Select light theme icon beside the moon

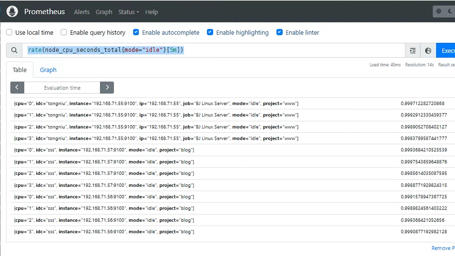coord(439,12)
